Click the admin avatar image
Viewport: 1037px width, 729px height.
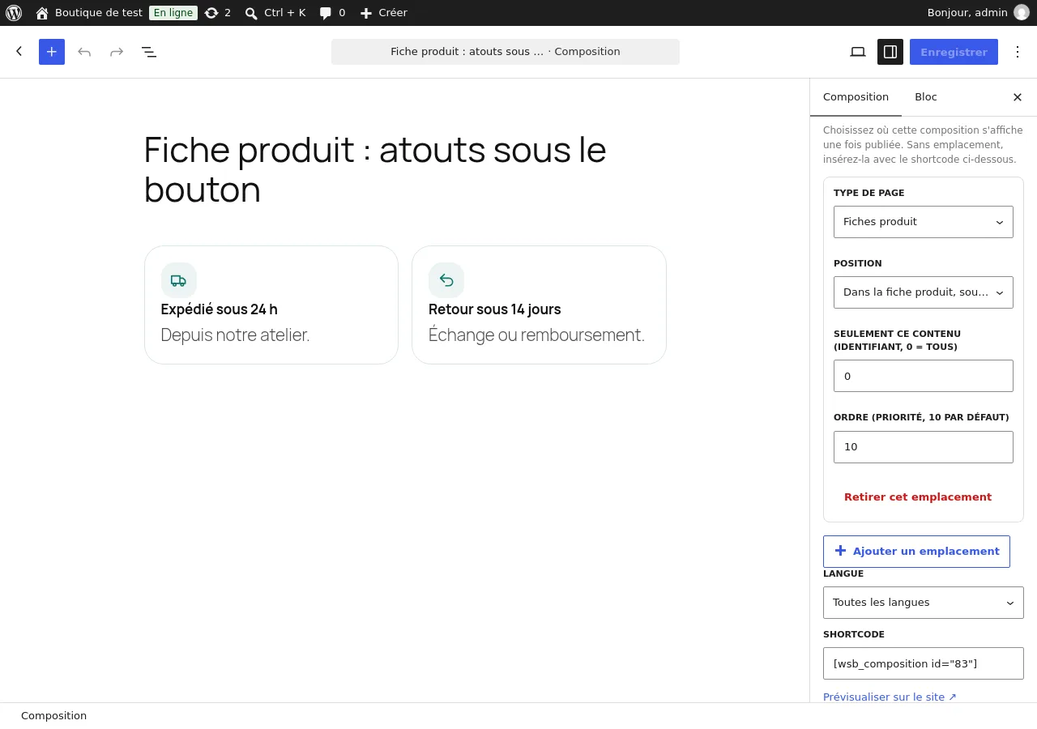coord(1022,13)
